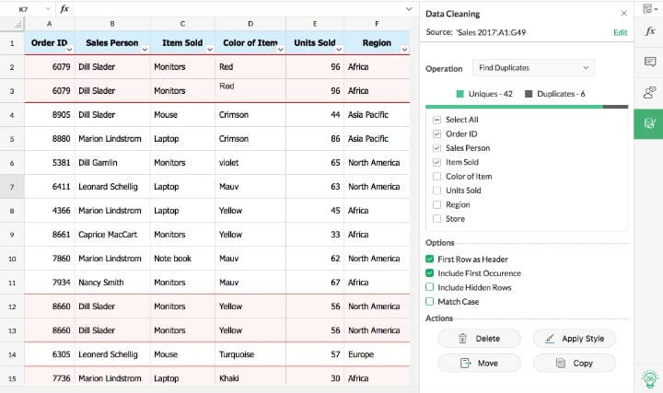The image size is (663, 393).
Task: Open the Data Cleaning sidebar icon
Action: click(648, 123)
